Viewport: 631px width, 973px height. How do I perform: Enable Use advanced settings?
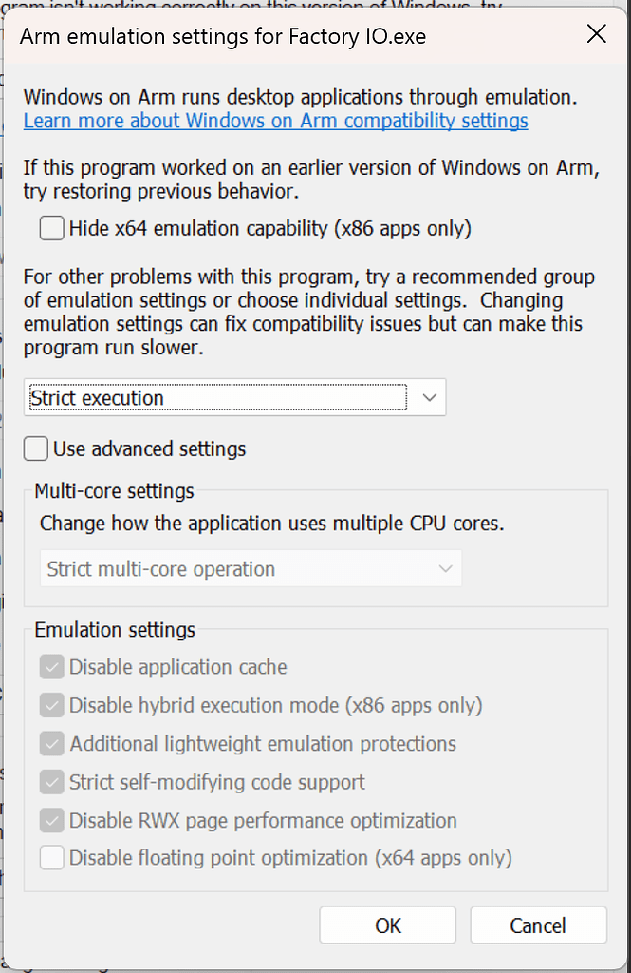point(35,448)
